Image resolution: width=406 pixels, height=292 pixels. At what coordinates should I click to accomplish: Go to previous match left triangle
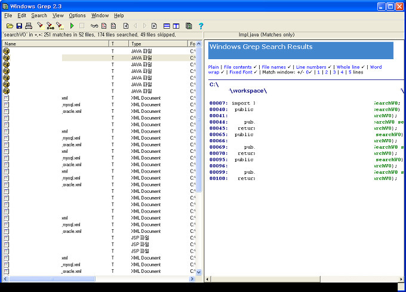(135, 26)
